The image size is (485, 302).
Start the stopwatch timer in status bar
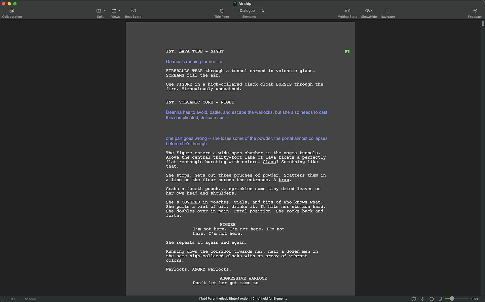[x=414, y=299]
